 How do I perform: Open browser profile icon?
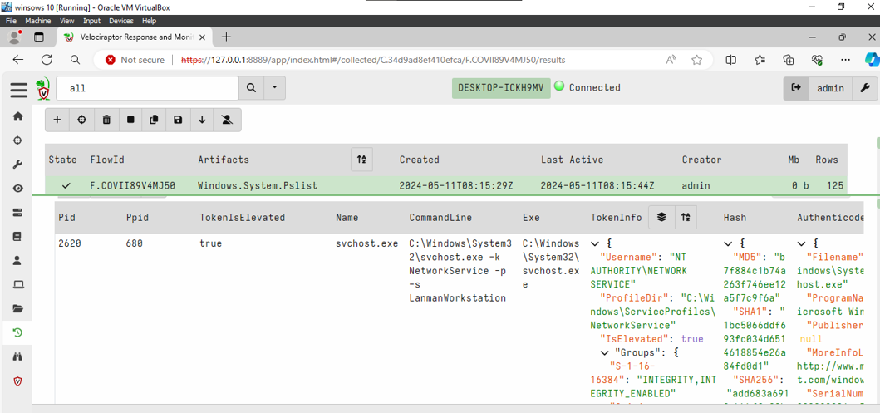15,37
